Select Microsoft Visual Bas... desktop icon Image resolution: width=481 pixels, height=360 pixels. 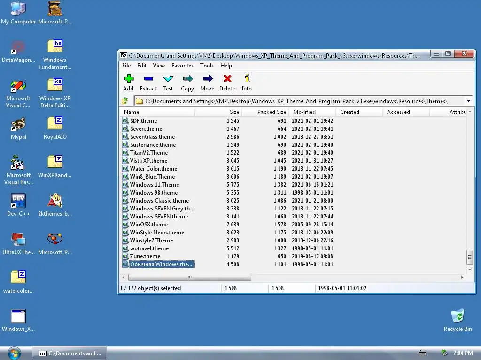click(x=18, y=170)
